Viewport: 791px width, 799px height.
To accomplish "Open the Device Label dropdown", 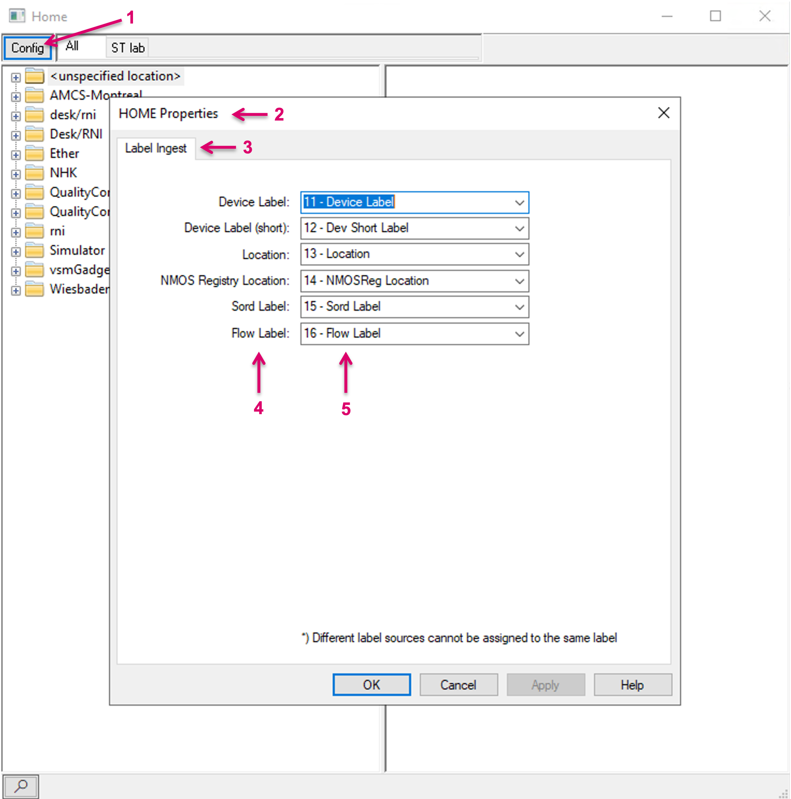I will point(519,203).
